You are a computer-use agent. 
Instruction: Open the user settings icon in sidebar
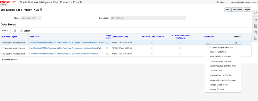(x=255, y=39)
